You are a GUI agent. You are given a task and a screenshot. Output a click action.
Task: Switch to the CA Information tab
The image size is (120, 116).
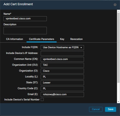[x=15, y=39]
